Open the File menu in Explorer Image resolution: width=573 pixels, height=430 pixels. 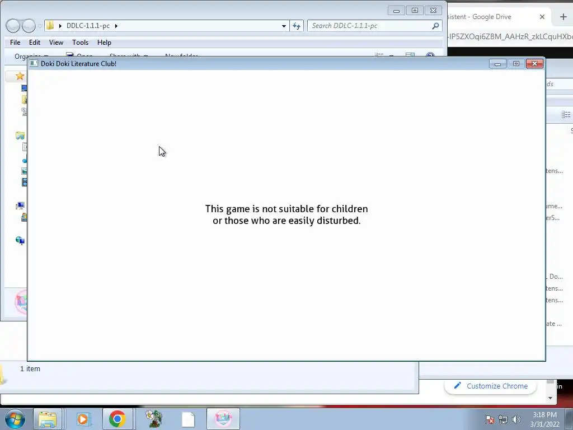(x=15, y=43)
